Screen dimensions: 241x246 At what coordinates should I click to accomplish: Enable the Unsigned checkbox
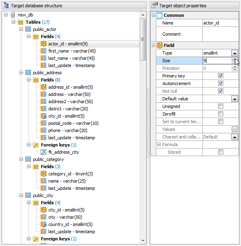tap(221, 106)
